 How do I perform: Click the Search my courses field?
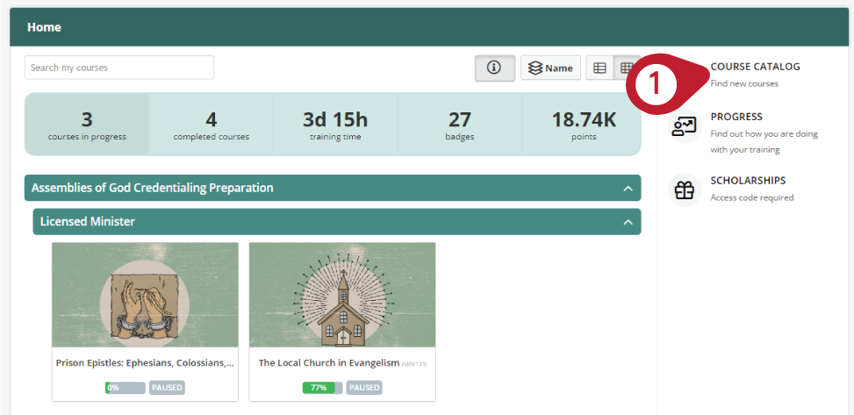[x=119, y=68]
